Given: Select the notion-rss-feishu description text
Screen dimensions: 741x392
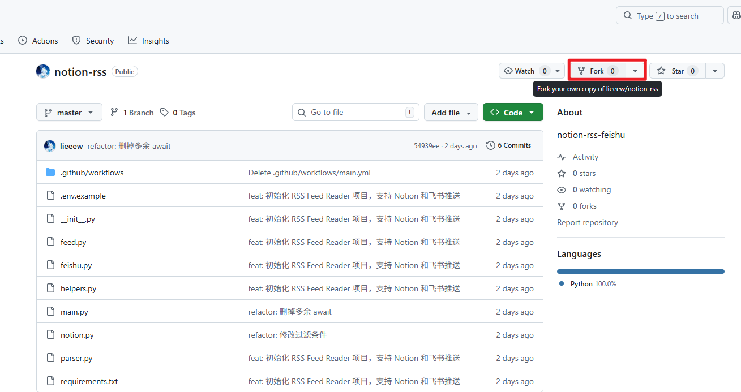Looking at the screenshot, I should [591, 135].
